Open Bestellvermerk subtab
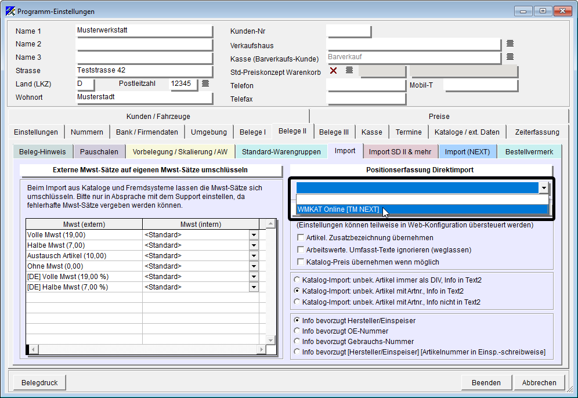 (x=529, y=152)
